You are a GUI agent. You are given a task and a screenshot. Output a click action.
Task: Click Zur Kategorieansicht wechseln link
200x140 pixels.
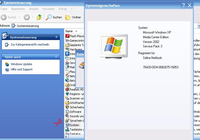30,44
